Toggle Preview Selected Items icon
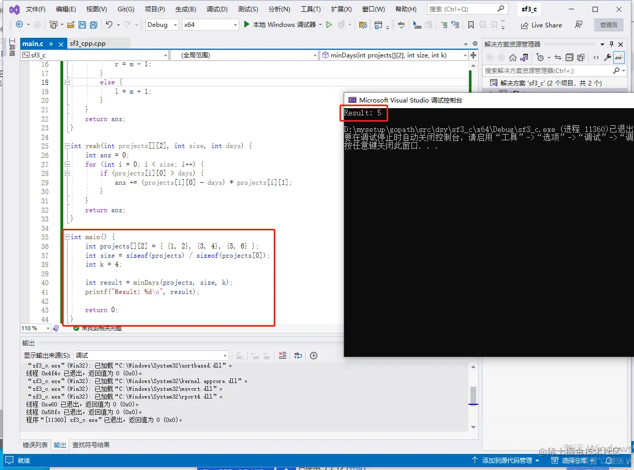The width and height of the screenshot is (634, 470). 619,57
